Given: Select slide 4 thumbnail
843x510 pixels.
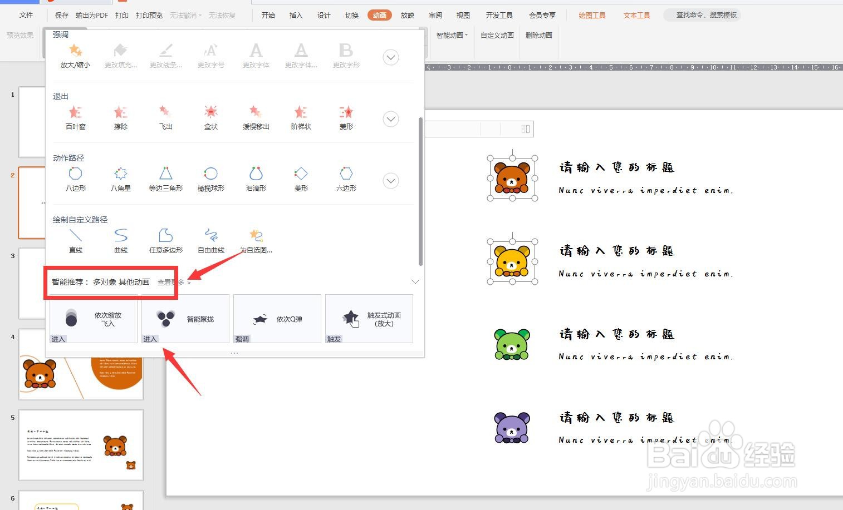Looking at the screenshot, I should pos(81,364).
